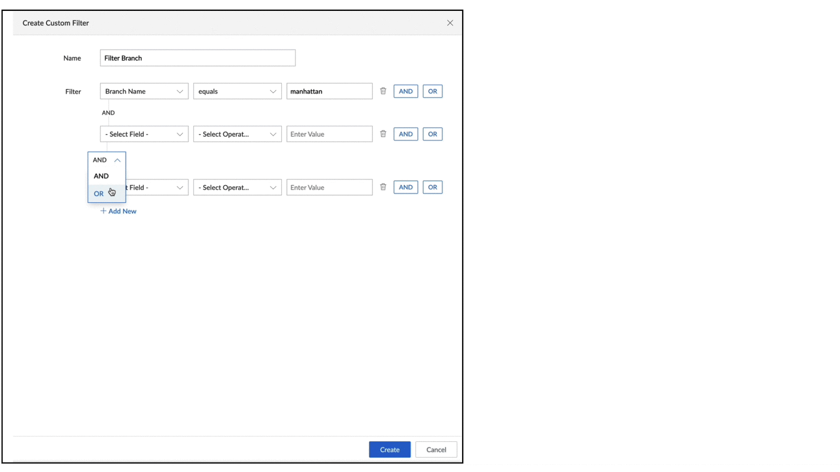Expand third row Select Operator dropdown
Image resolution: width=840 pixels, height=472 pixels.
tap(237, 187)
